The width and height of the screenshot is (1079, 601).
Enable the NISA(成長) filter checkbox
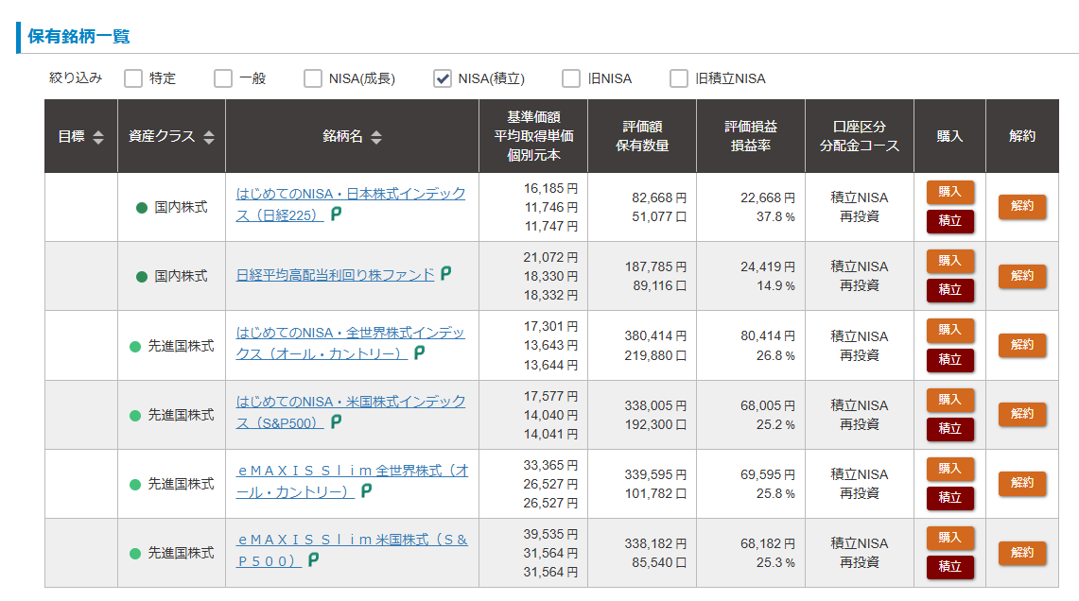pyautogui.click(x=312, y=78)
